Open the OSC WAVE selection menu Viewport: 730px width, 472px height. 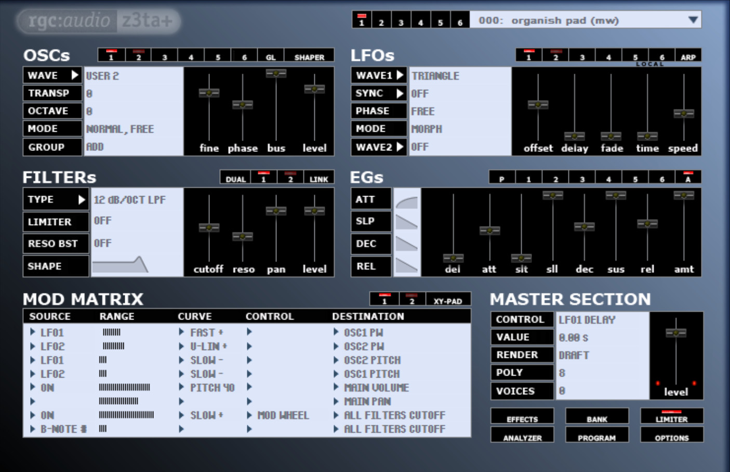[52, 75]
